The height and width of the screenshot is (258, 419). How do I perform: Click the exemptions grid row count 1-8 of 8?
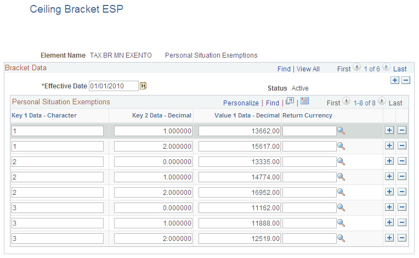[364, 103]
